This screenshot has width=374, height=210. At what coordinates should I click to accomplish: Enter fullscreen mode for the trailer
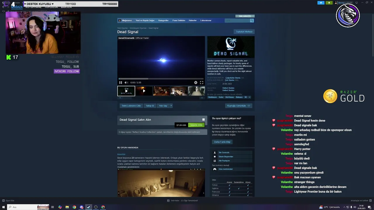202,83
